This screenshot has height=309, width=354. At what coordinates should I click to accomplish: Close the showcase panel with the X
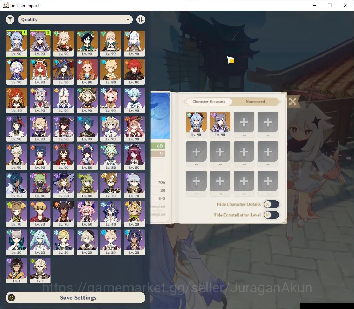293,101
